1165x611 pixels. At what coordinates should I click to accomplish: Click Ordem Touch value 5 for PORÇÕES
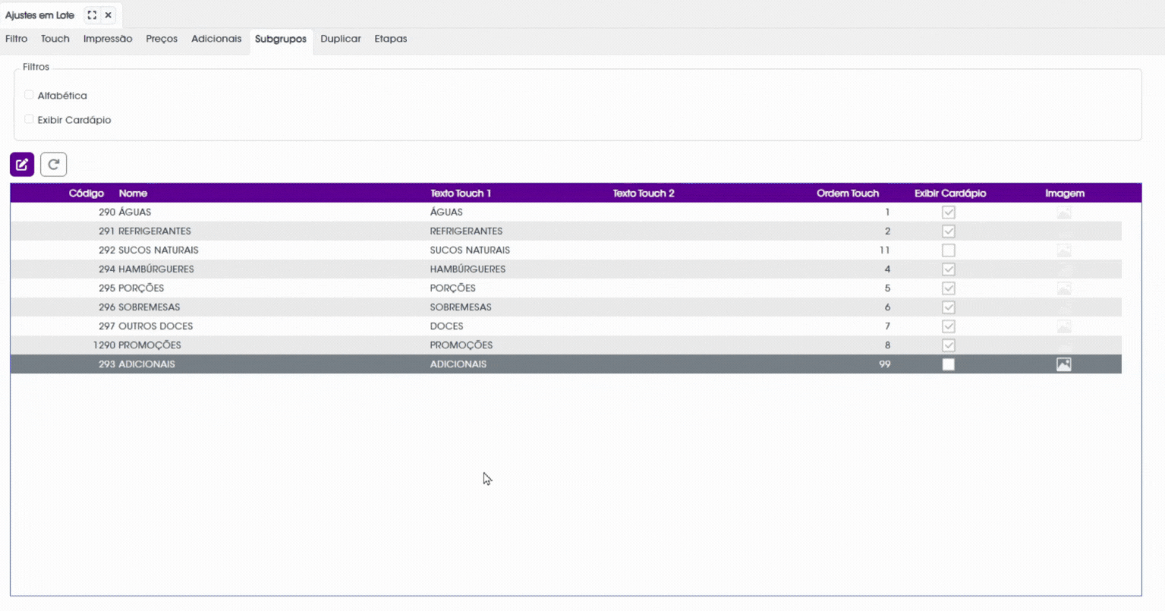pyautogui.click(x=887, y=288)
